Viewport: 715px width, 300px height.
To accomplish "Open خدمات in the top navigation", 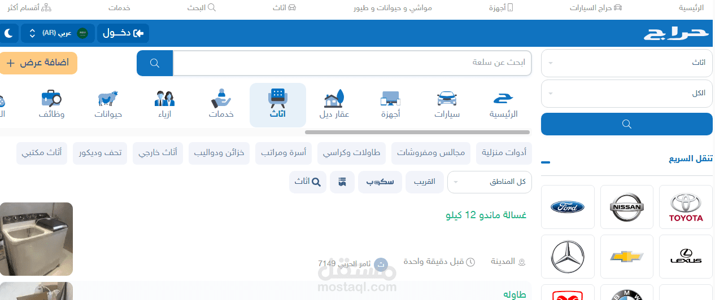I will [120, 8].
